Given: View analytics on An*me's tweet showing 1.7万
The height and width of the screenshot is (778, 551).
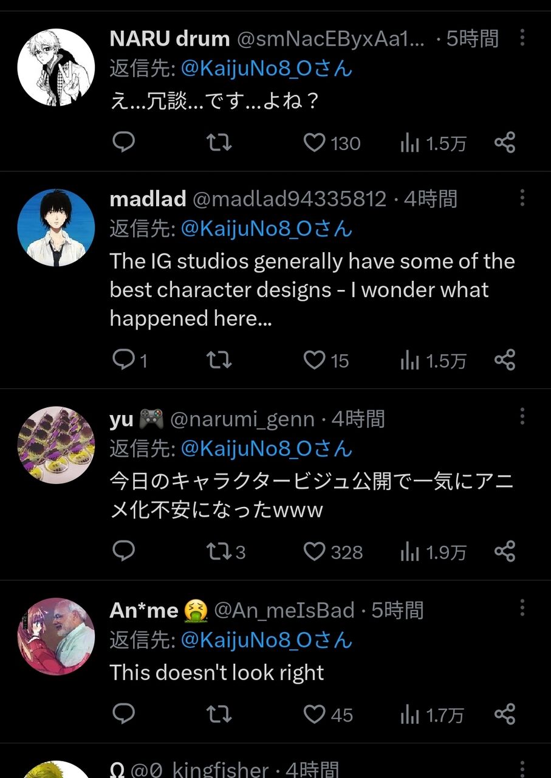Looking at the screenshot, I should [x=433, y=715].
